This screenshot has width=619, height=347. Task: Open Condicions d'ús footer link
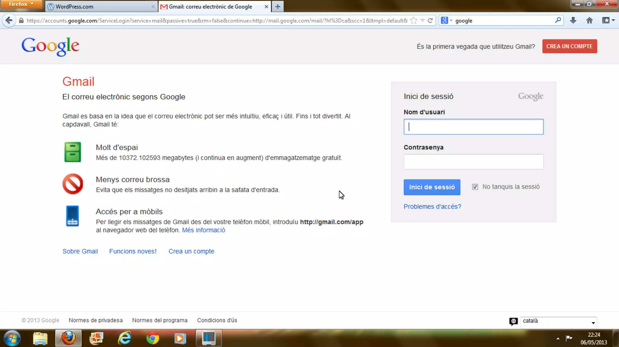pyautogui.click(x=217, y=320)
